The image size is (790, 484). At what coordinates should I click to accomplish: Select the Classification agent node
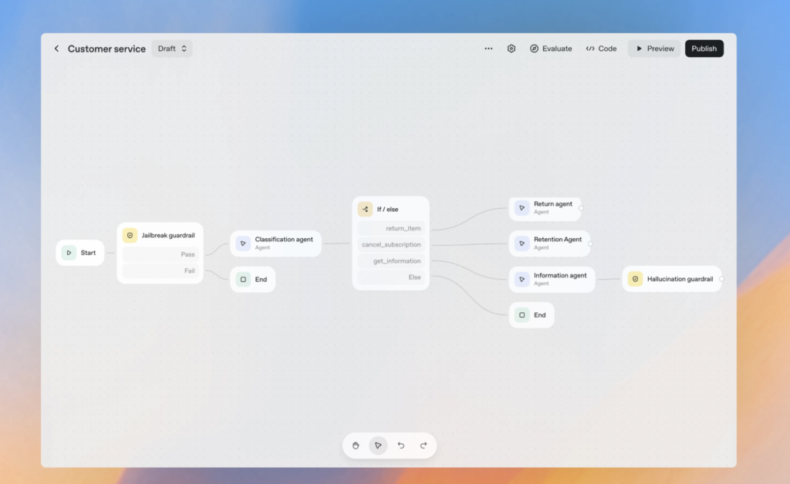click(276, 244)
